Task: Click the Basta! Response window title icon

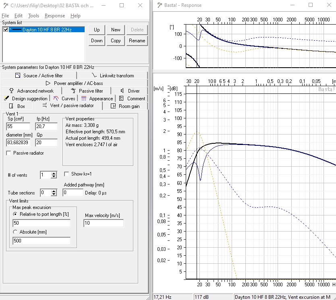Action: [160, 5]
